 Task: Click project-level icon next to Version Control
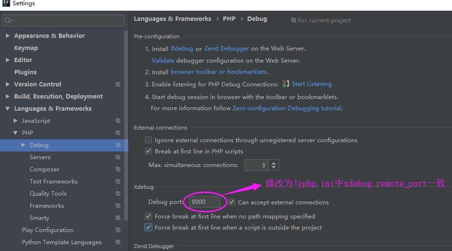click(118, 84)
